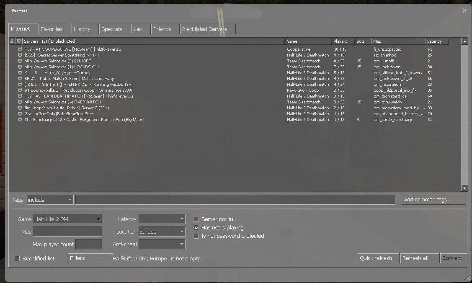Screen dimensions: 472x283
Task: Sort by the Servers column header
Action: 153,41
